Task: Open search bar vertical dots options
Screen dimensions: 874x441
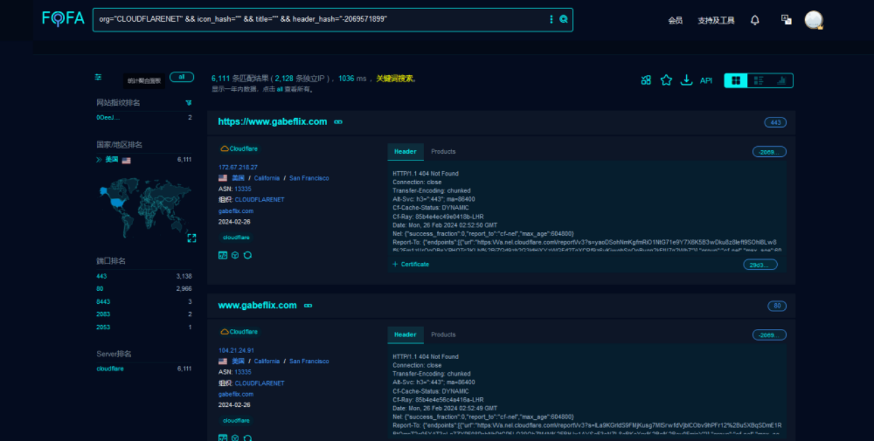Action: 551,19
